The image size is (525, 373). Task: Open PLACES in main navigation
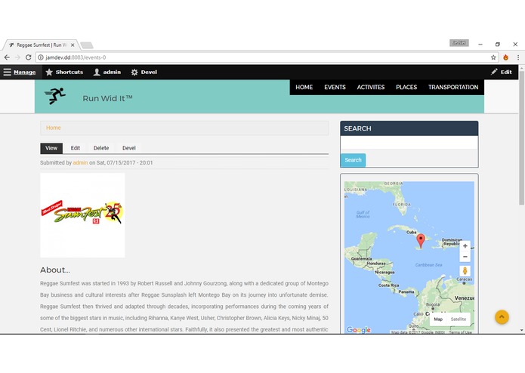[406, 88]
